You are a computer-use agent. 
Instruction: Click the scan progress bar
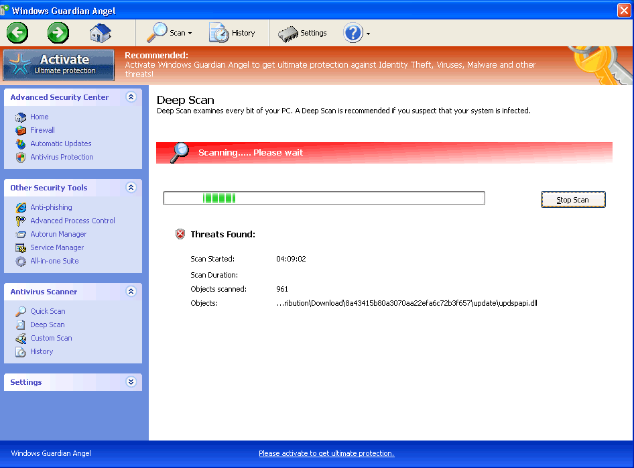pyautogui.click(x=324, y=198)
